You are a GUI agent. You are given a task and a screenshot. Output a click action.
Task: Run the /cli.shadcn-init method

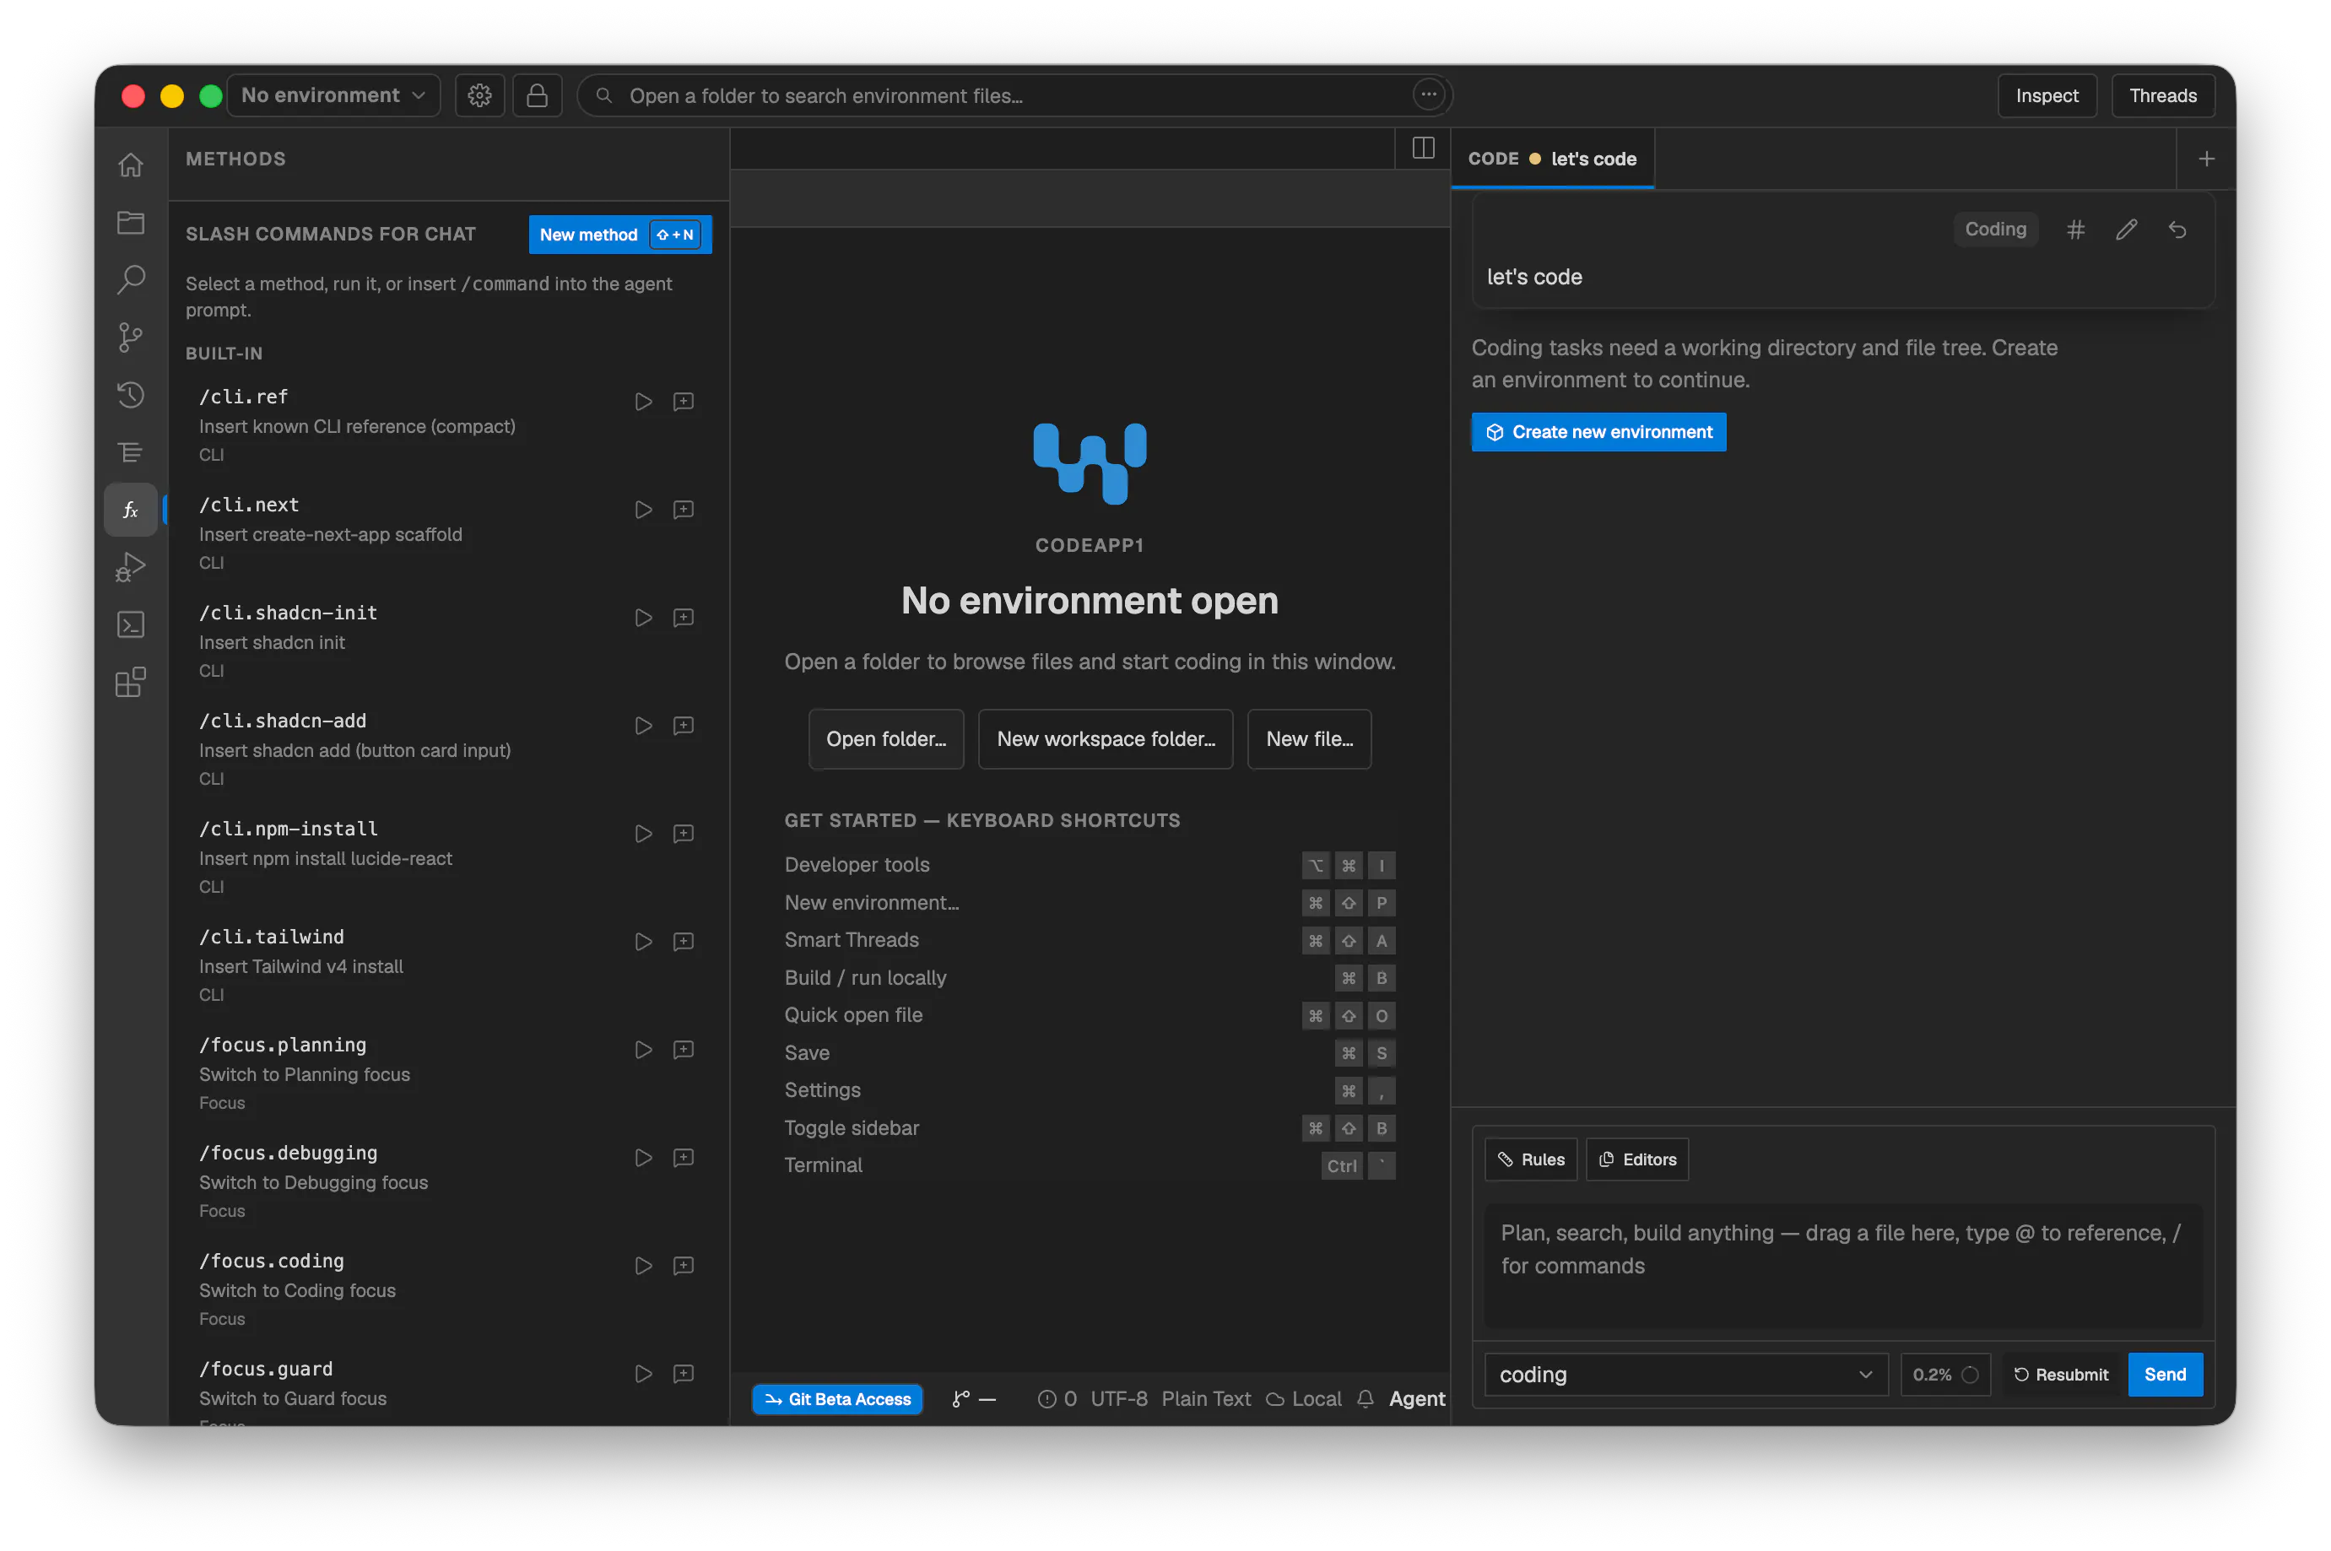coord(643,617)
